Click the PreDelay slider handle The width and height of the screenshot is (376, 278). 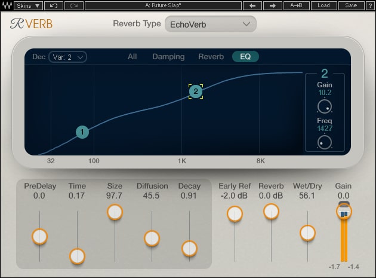coord(39,237)
